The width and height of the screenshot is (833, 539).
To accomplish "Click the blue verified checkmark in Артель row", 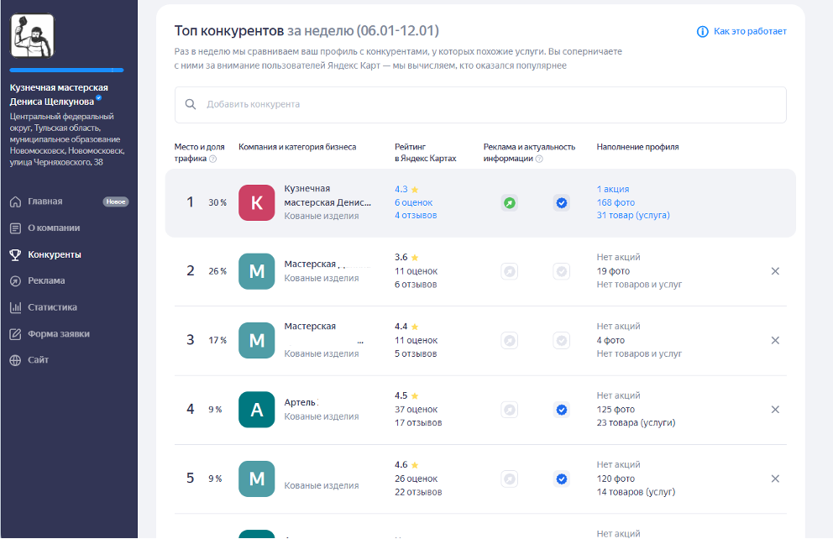I will coord(562,410).
